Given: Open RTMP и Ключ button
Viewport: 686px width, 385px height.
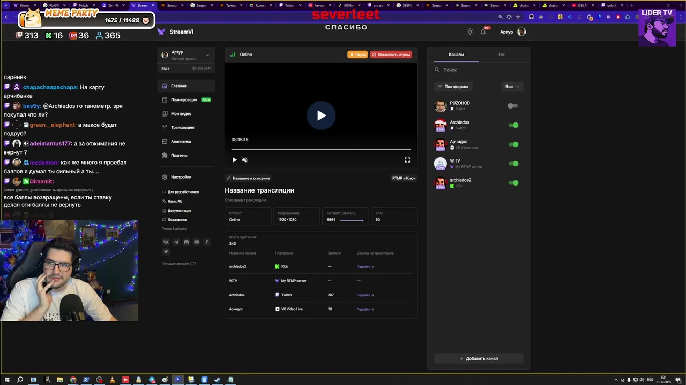Looking at the screenshot, I should coord(404,178).
